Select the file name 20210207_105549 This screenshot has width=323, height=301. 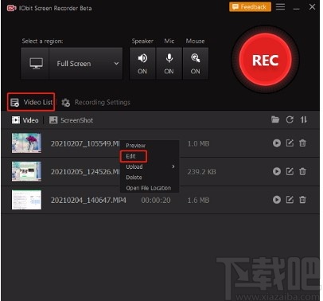(85, 143)
